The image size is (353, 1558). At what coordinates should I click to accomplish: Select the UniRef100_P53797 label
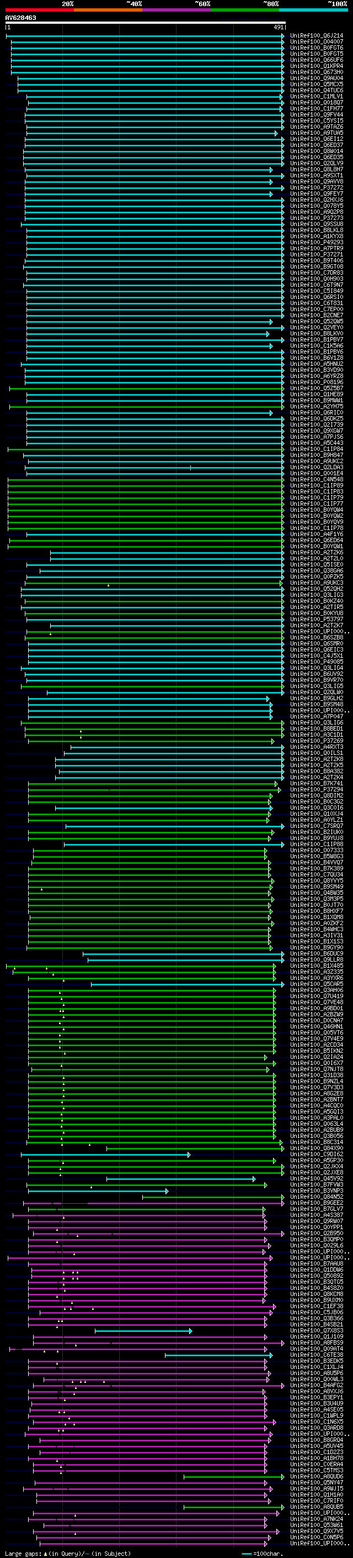(317, 620)
